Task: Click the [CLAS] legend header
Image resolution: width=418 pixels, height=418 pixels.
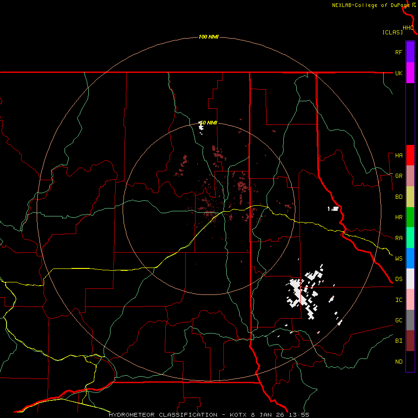Action: click(392, 32)
